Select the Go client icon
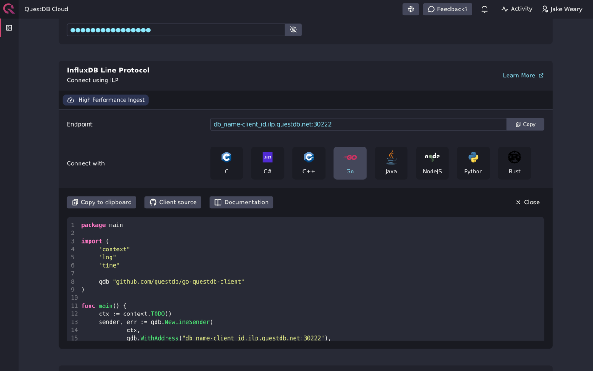Screen dimensions: 593x371 click(350, 163)
